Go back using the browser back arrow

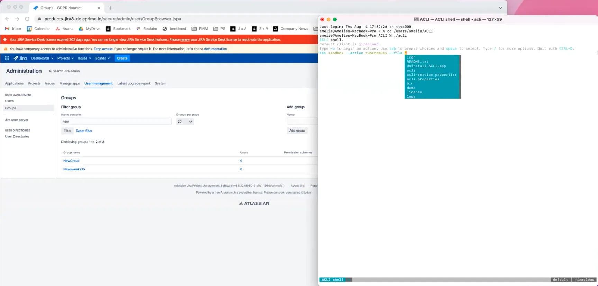click(7, 19)
